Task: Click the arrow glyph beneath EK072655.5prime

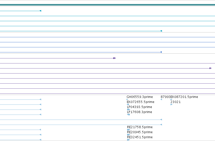Action: coord(128,104)
